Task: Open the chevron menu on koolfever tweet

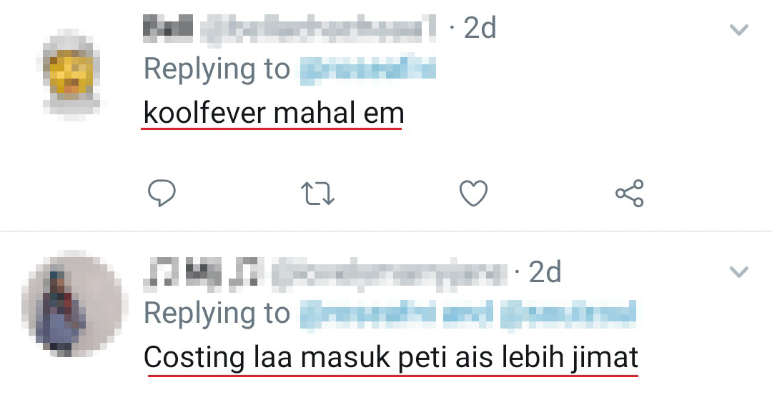Action: click(x=738, y=30)
